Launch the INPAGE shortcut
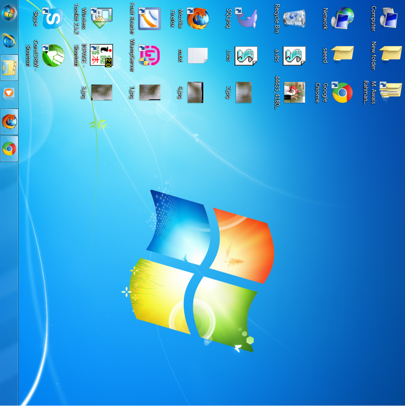The height and width of the screenshot is (406, 405). click(x=101, y=55)
